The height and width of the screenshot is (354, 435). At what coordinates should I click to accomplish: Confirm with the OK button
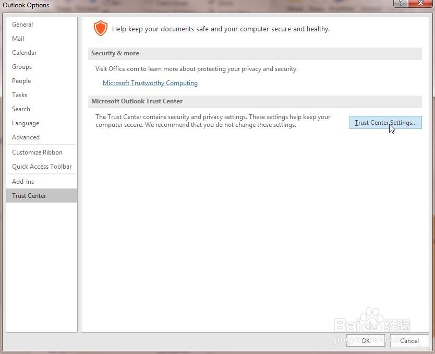click(x=366, y=340)
